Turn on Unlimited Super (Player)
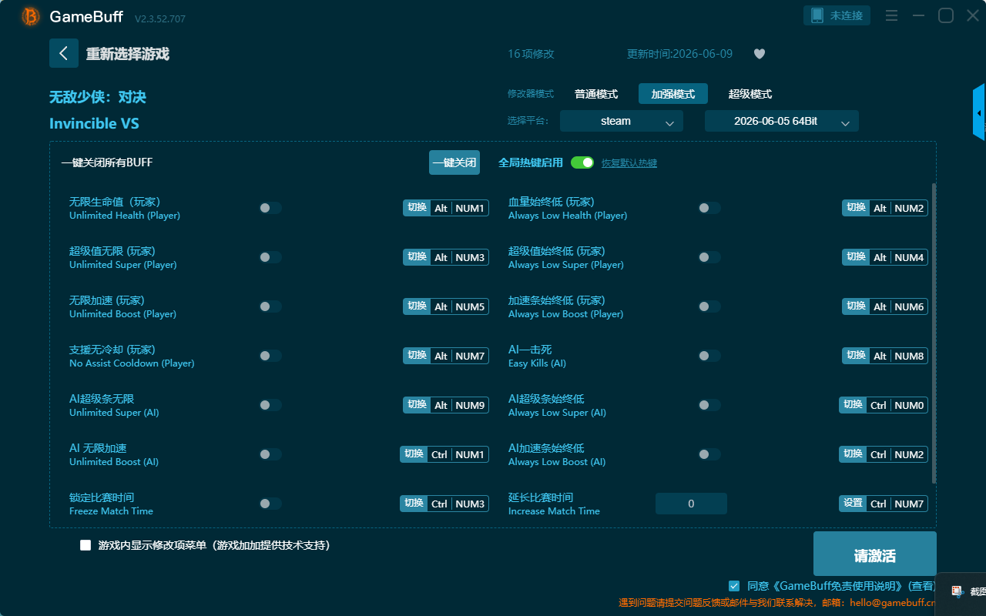This screenshot has height=616, width=986. pyautogui.click(x=270, y=257)
